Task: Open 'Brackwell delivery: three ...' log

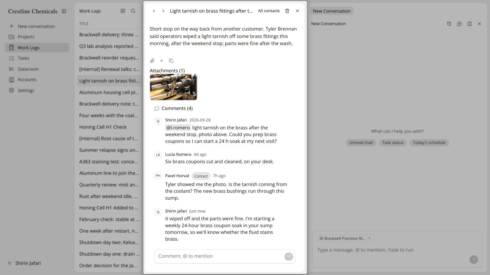Action: pyautogui.click(x=109, y=35)
